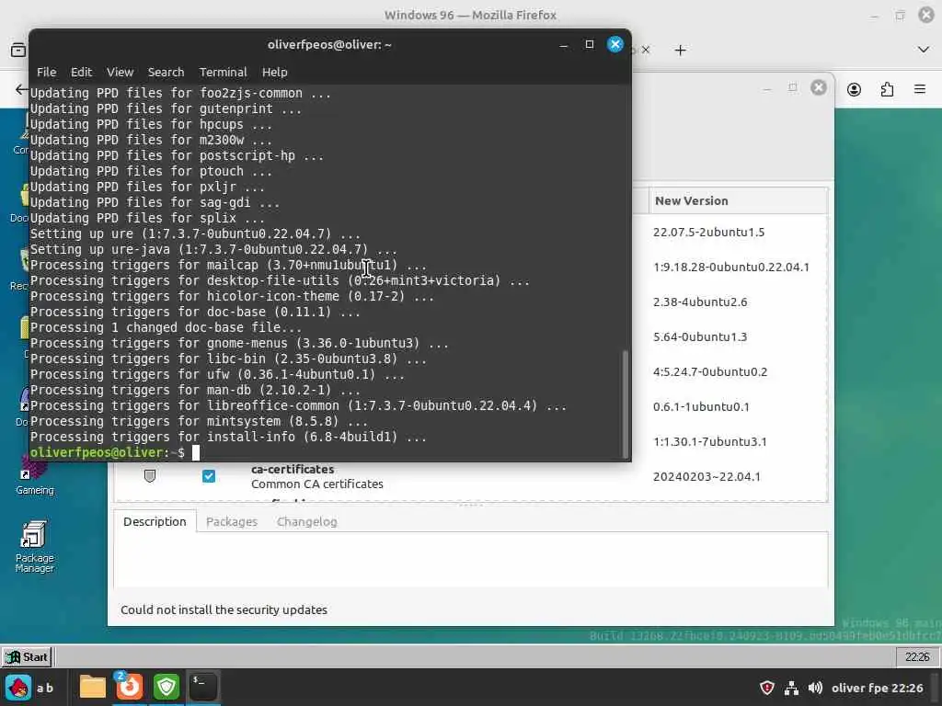Click the terminal title oliverfpeos@oliver
This screenshot has height=706, width=942.
(330, 44)
